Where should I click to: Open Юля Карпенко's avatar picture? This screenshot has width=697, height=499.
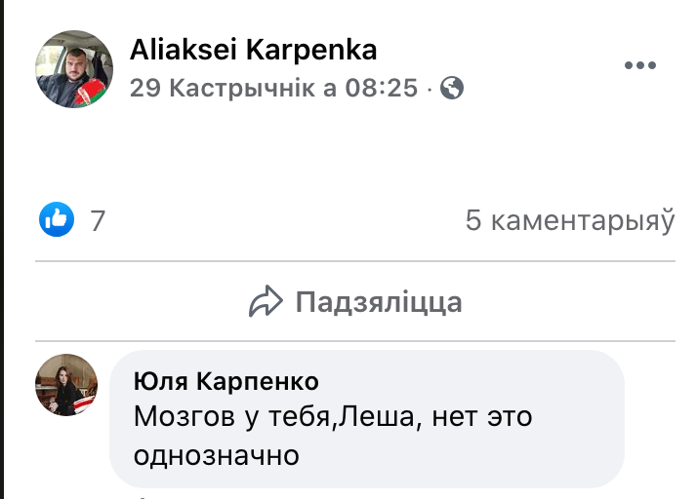pos(66,385)
